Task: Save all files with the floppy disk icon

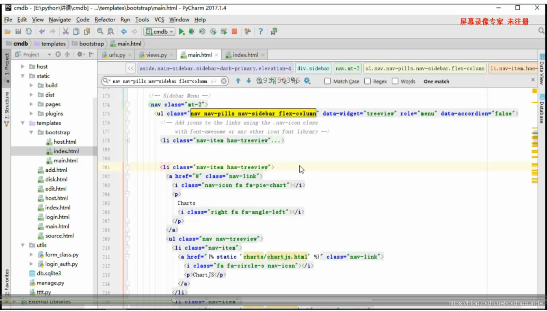Action: pyautogui.click(x=18, y=32)
